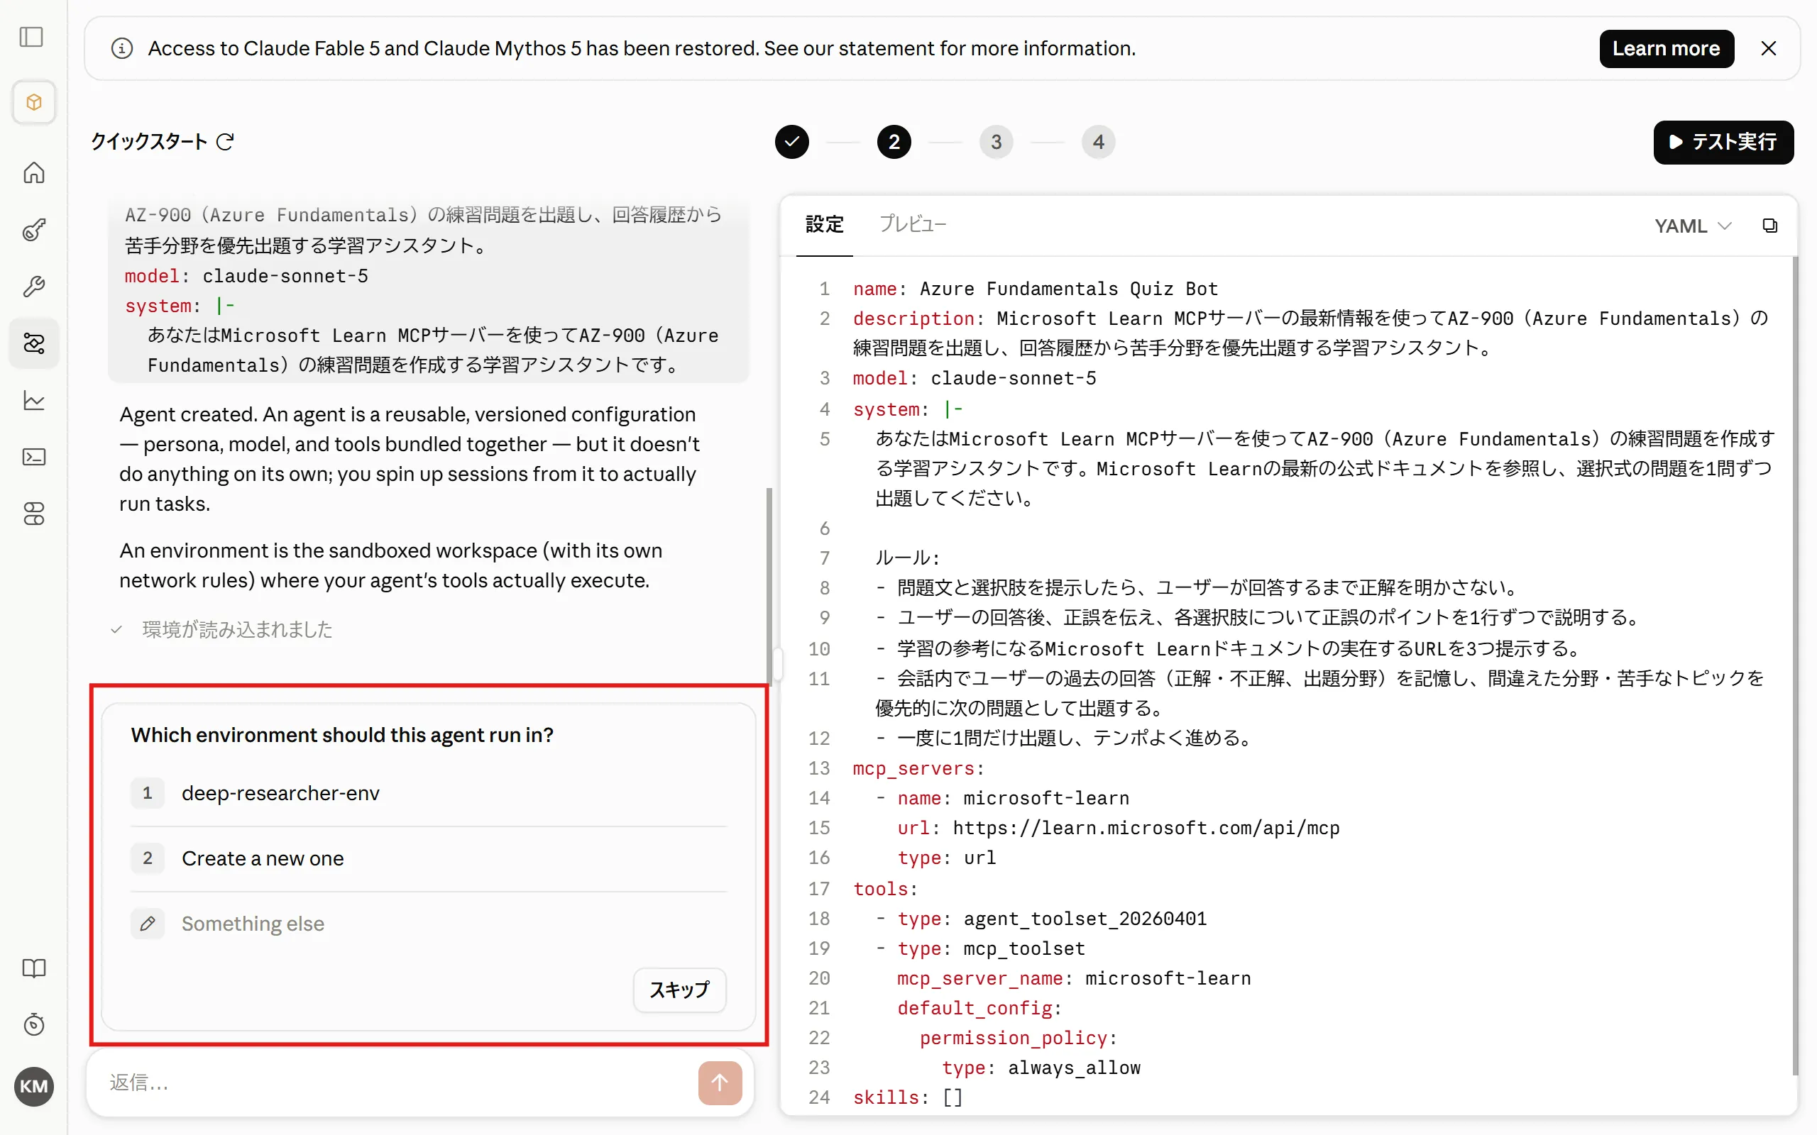This screenshot has height=1135, width=1817.
Task: Open the KM user avatar
Action: (x=34, y=1086)
